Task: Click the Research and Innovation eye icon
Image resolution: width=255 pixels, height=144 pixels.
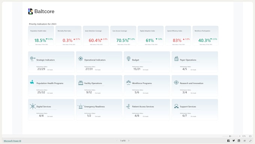Action: pos(176,82)
